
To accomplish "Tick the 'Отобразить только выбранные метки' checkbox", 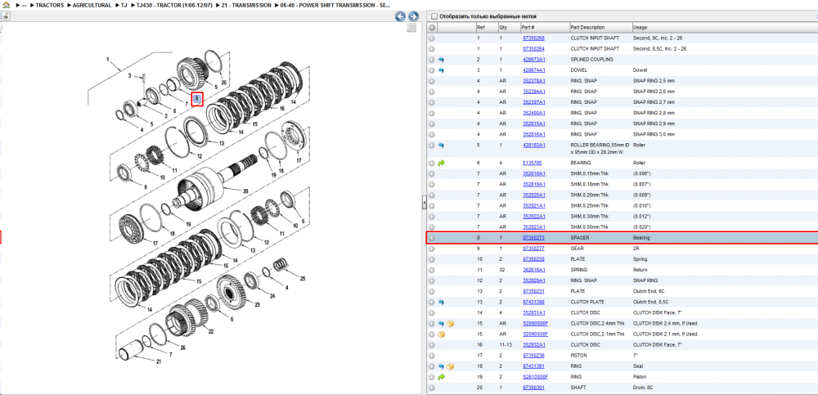I will [x=434, y=16].
